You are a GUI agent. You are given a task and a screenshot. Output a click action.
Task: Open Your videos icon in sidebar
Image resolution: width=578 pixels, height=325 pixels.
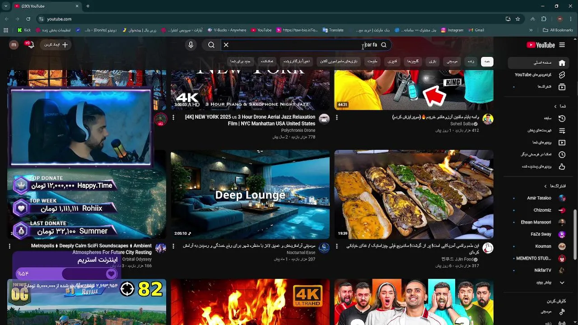coord(562,142)
